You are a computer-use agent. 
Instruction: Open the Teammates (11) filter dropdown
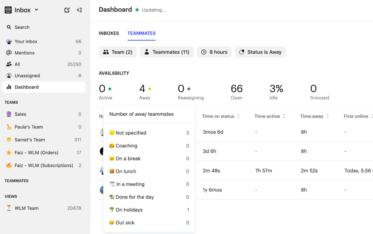[167, 52]
